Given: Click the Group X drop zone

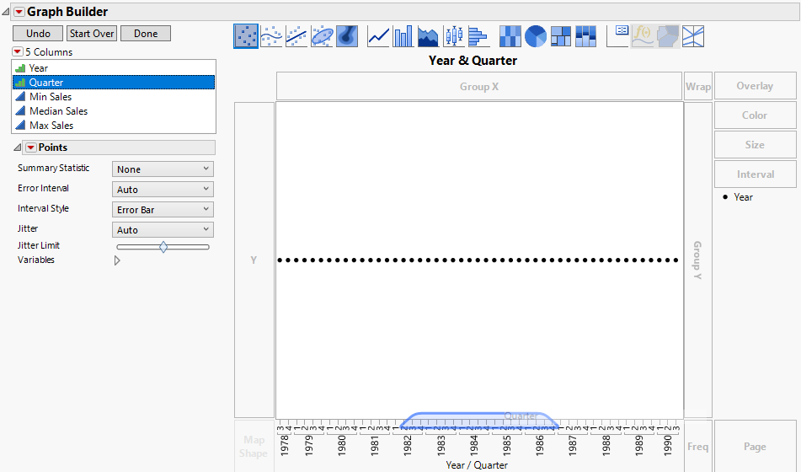Looking at the screenshot, I should [479, 87].
